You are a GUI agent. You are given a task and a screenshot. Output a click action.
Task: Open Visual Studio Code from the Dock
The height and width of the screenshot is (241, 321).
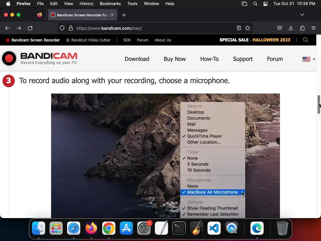coord(214,228)
